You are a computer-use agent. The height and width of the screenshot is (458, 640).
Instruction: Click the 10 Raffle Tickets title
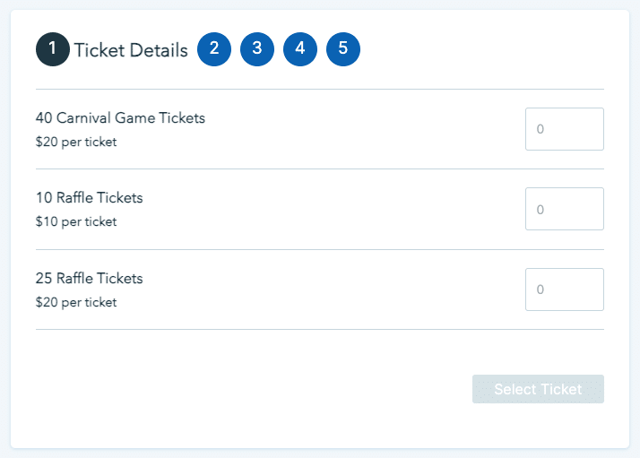click(x=89, y=198)
